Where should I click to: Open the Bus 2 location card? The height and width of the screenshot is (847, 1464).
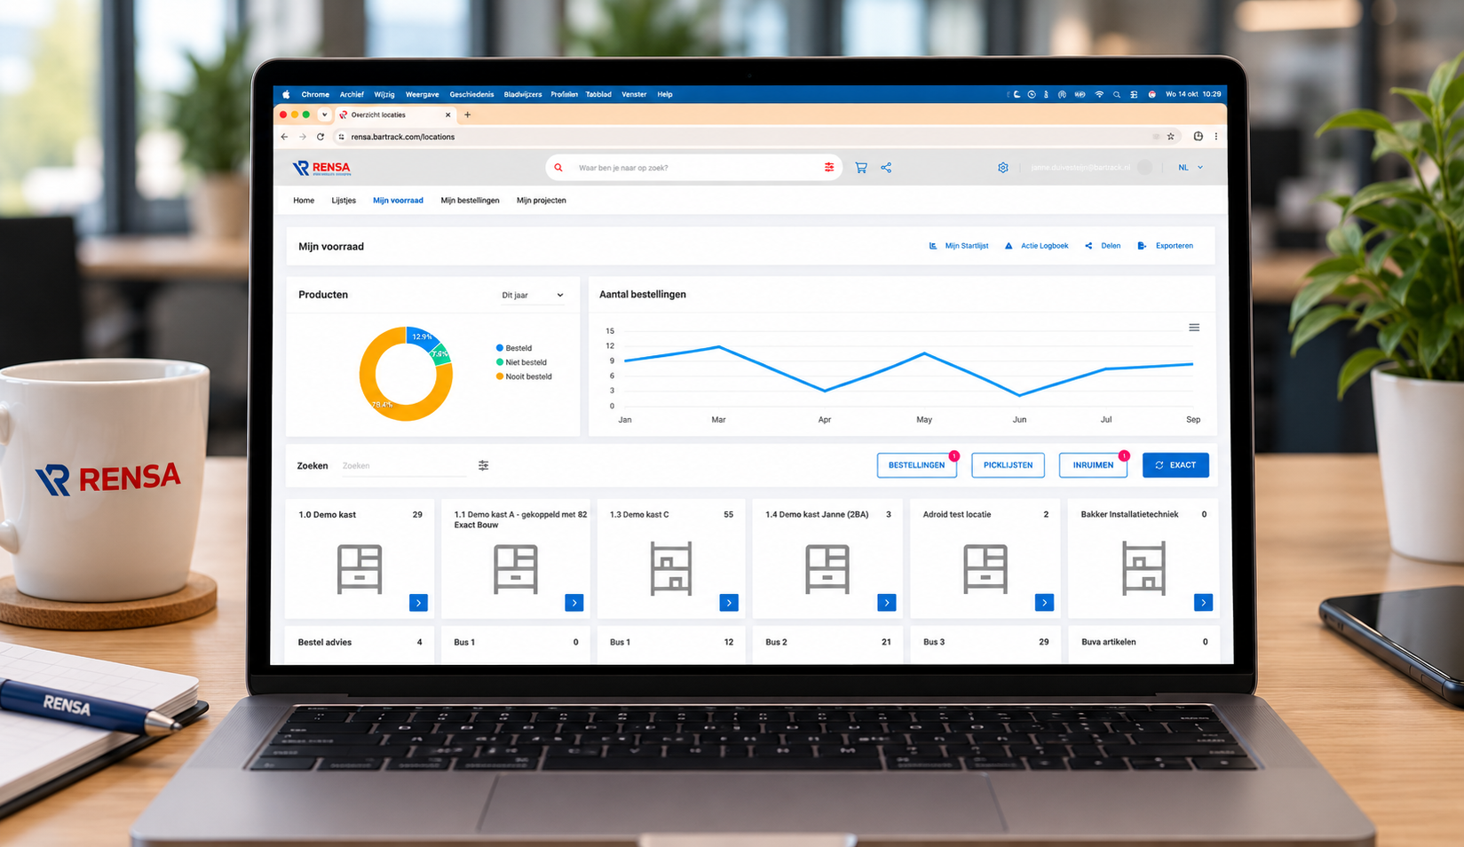[x=827, y=644]
